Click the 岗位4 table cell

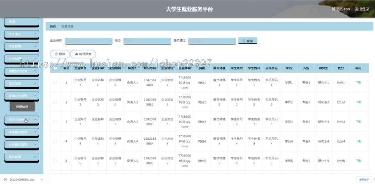coord(202,141)
